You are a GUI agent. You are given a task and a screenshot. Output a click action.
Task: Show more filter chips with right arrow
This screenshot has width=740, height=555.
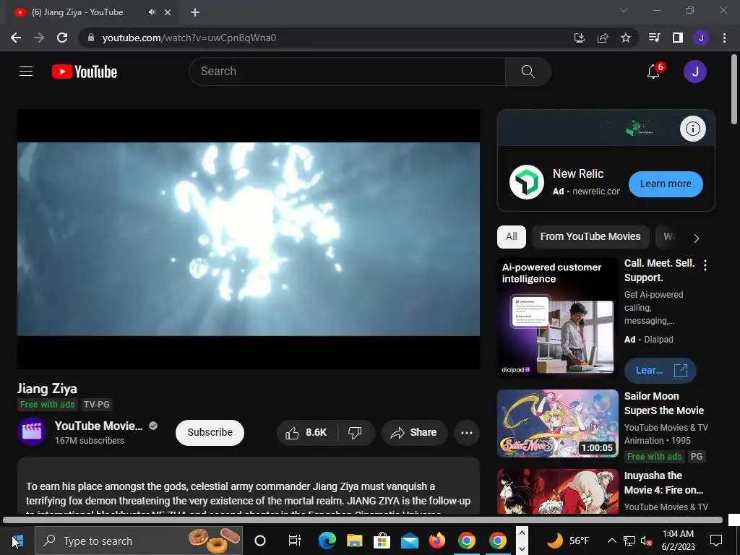pos(697,238)
